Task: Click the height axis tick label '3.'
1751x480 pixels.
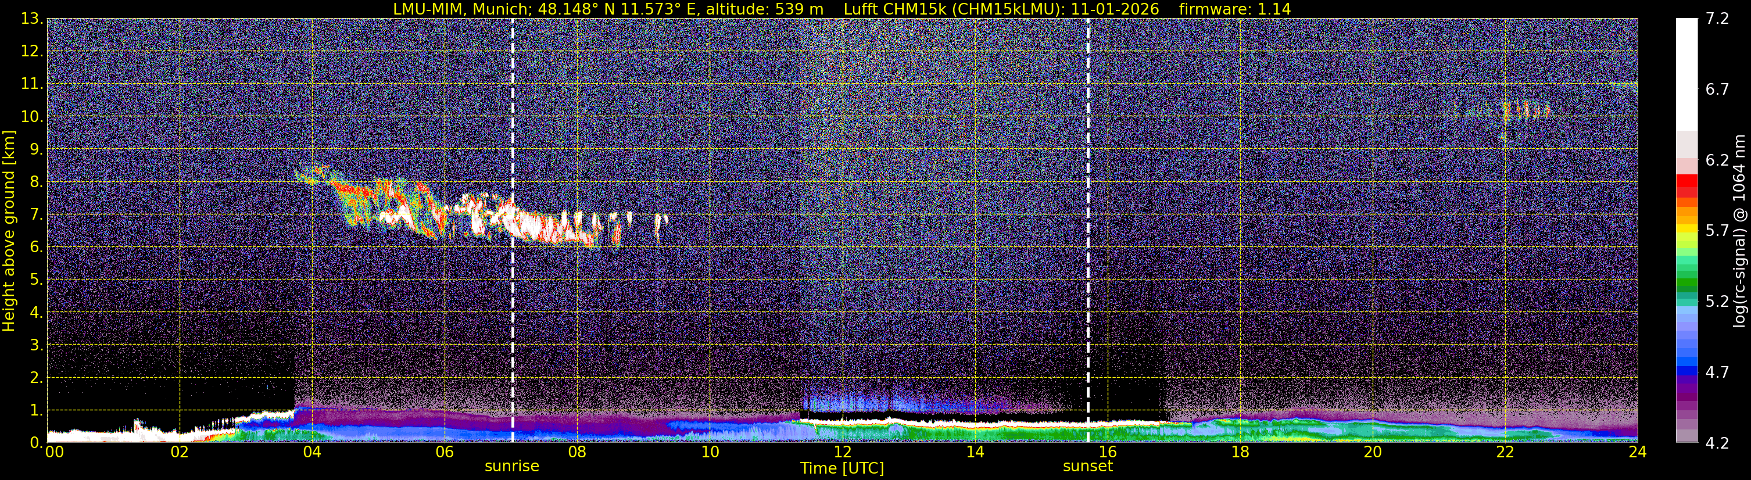Action: (36, 345)
